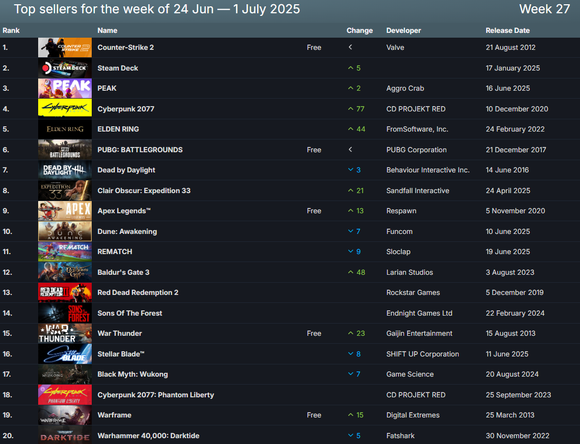Screen dimensions: 580x444
Task: Open the Baldur's Gate 3 name link
Action: point(124,272)
